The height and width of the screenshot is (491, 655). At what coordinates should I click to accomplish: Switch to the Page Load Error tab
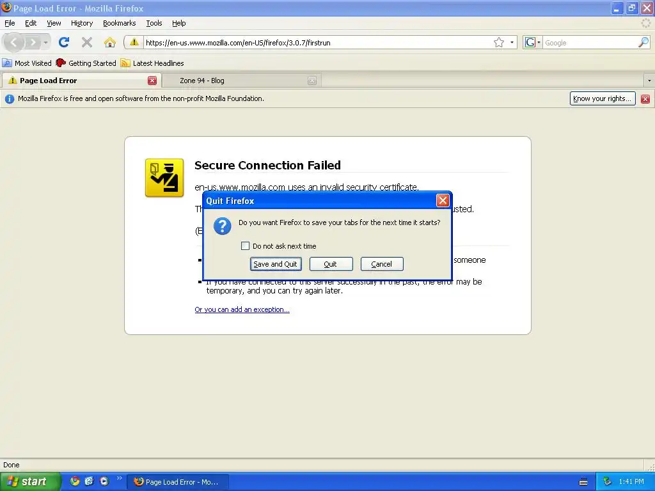click(x=81, y=81)
